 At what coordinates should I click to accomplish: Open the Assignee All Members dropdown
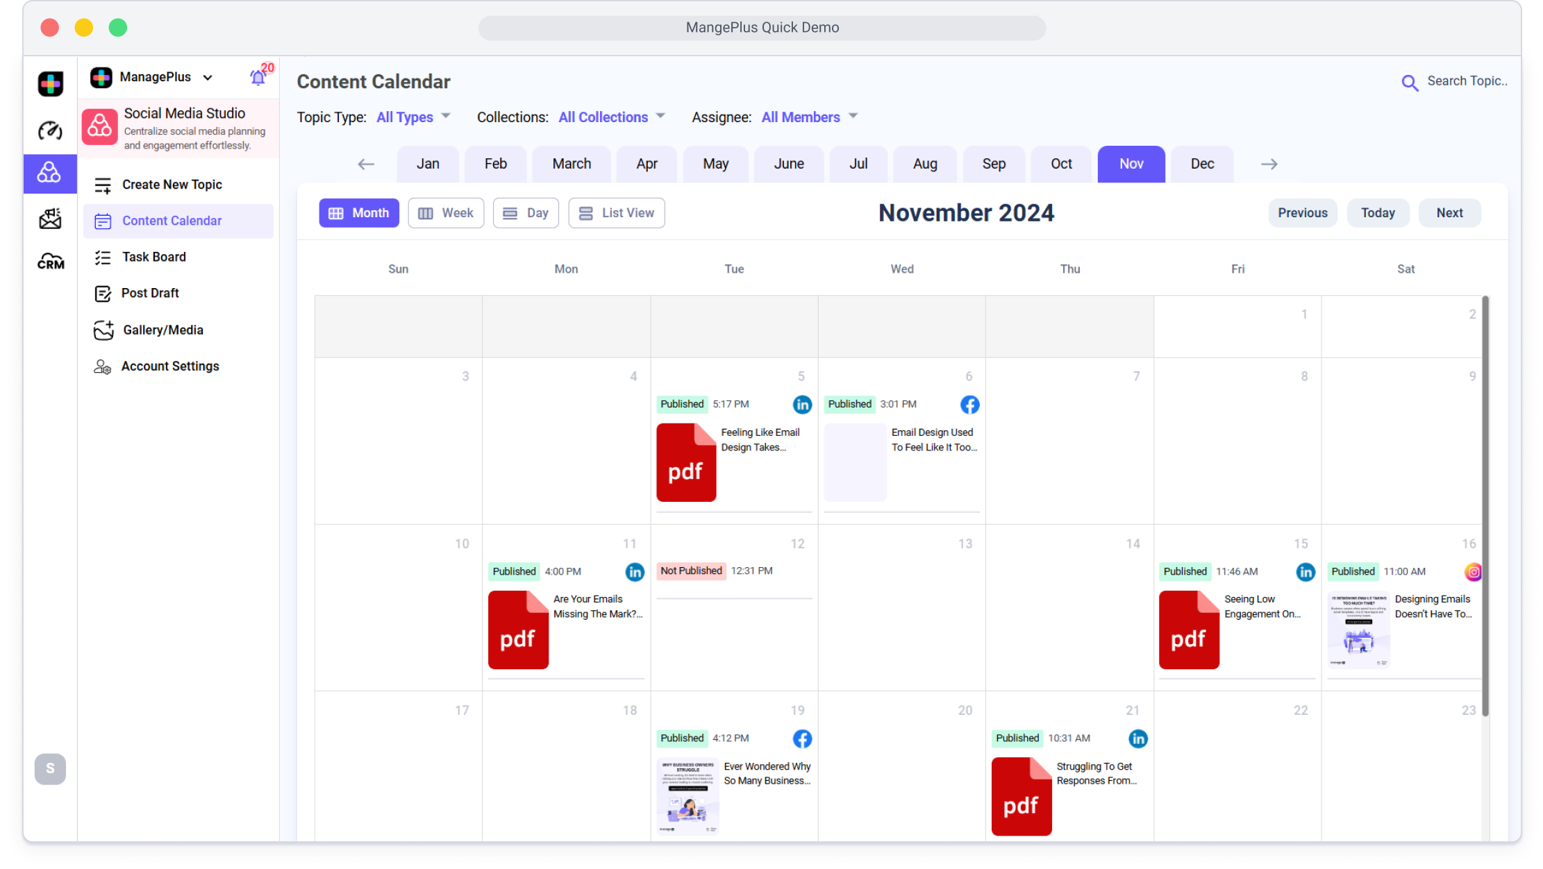pos(809,117)
